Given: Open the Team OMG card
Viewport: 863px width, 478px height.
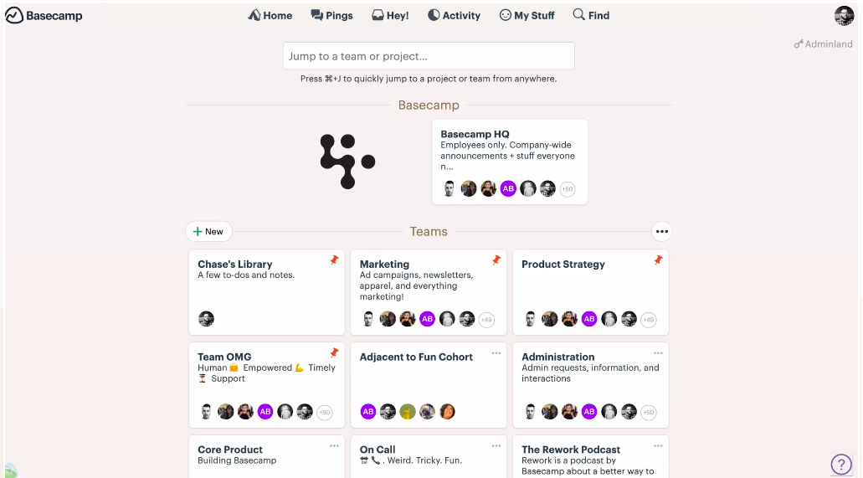Looking at the screenshot, I should click(x=267, y=385).
